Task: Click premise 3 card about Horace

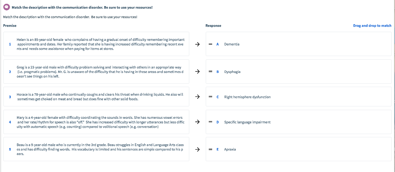Action: (100, 97)
